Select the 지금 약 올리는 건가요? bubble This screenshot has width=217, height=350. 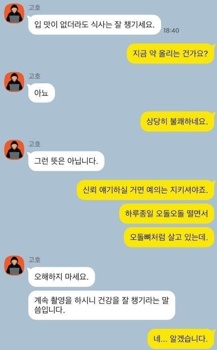point(170,54)
